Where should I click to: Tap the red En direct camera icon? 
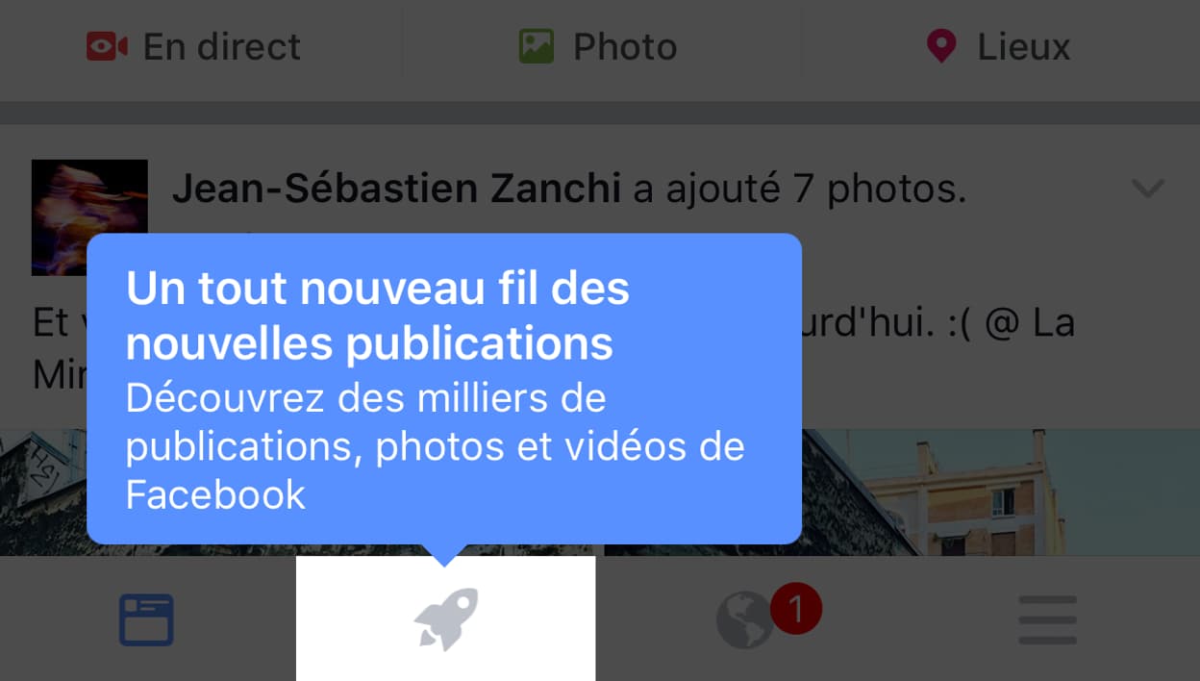[107, 46]
